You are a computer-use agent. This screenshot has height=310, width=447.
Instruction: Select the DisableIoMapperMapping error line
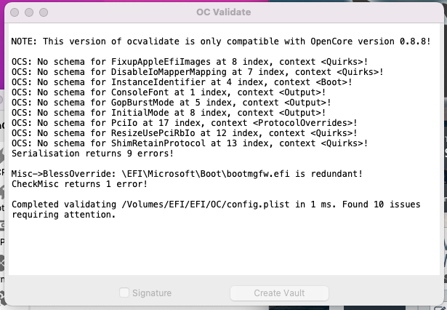click(198, 73)
